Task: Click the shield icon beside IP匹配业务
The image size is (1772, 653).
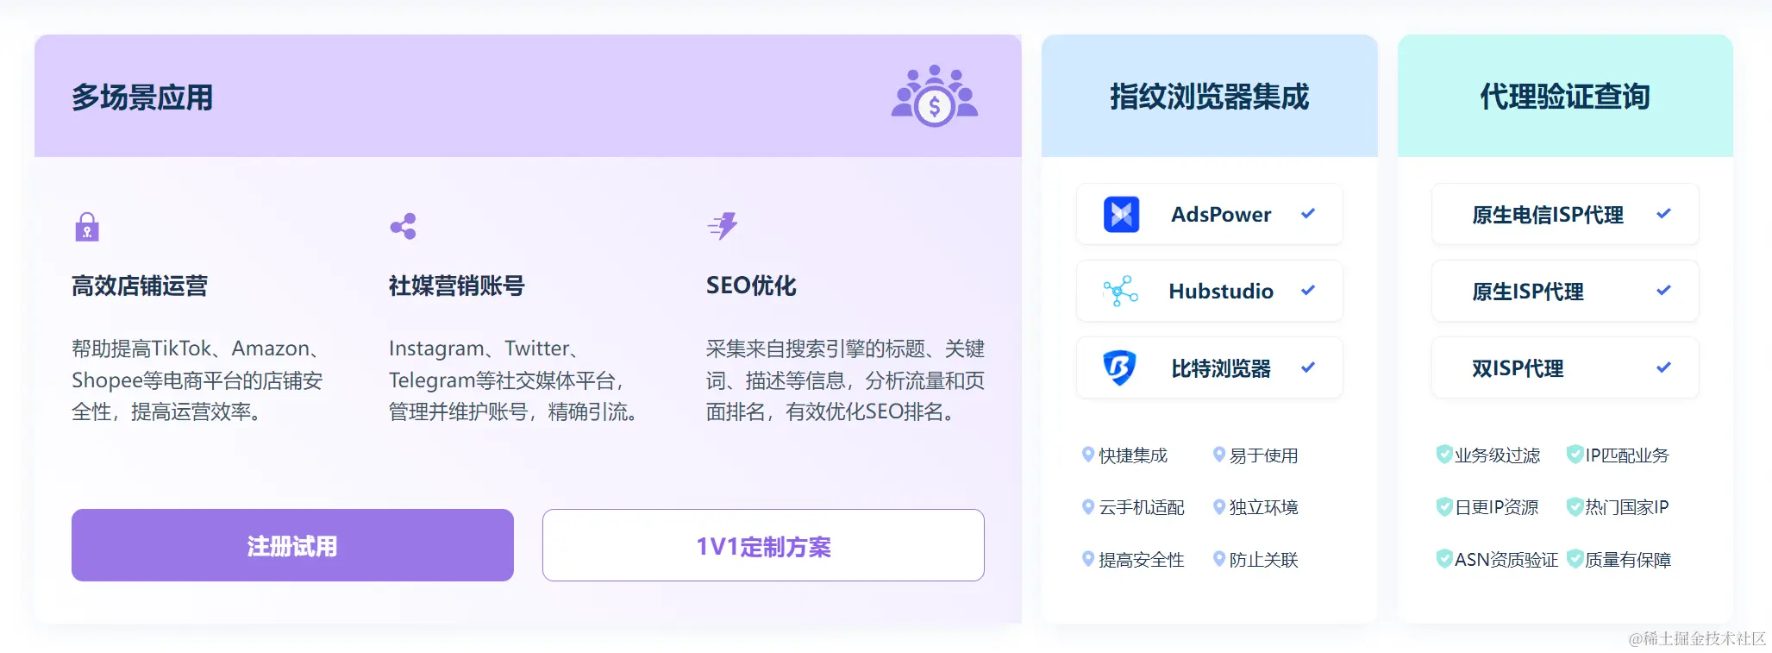Action: pos(1575,455)
